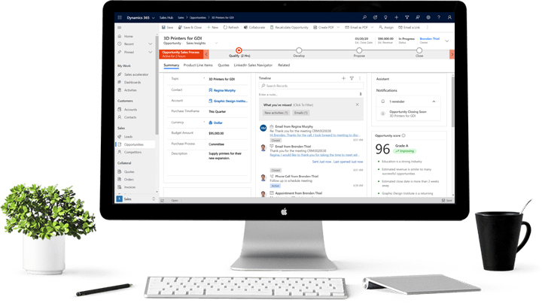542x303 pixels.
Task: Open Opportunities in the breadcrumb
Action: (x=198, y=17)
